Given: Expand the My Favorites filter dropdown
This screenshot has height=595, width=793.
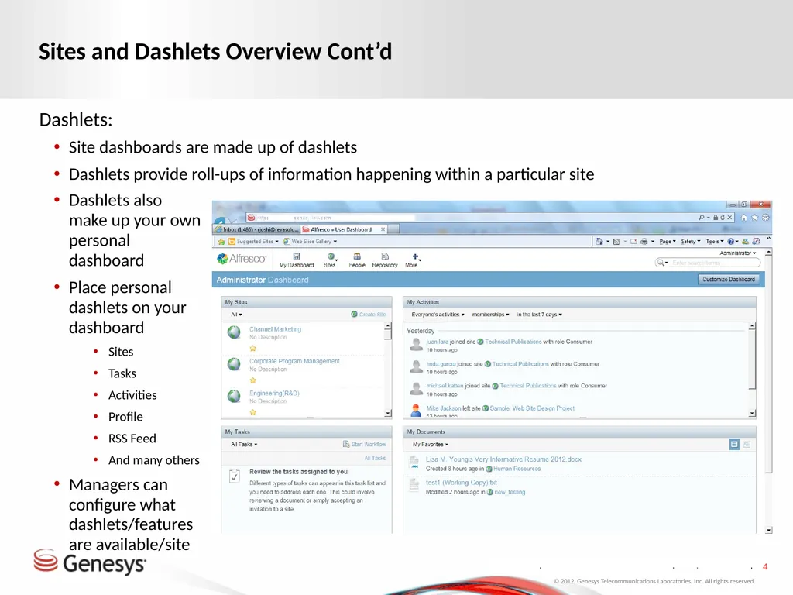Looking at the screenshot, I should 431,444.
